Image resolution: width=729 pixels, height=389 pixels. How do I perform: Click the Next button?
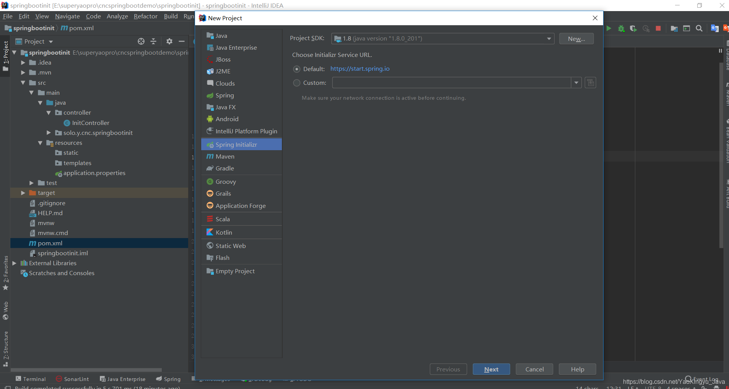491,369
